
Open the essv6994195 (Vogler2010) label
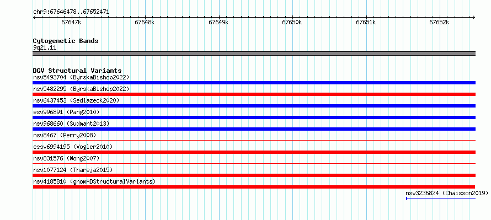(x=73, y=147)
